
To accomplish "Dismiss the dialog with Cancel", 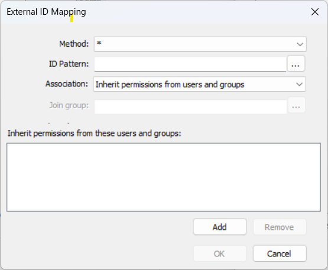I will [x=280, y=253].
